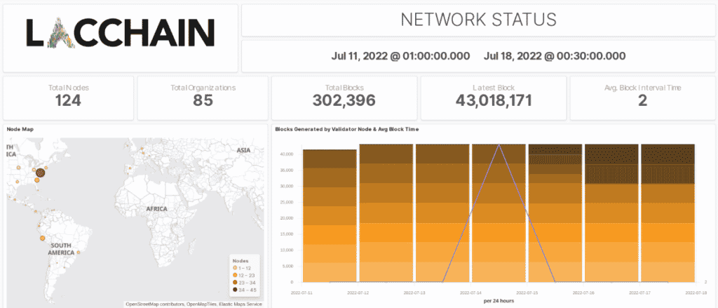Click the '23 – 34' nodes legend swatch
Screen dimensions: 718x308
point(236,282)
